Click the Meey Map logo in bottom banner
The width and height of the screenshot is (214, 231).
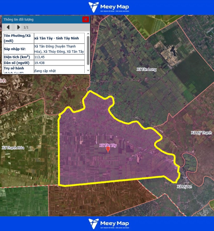click(109, 224)
